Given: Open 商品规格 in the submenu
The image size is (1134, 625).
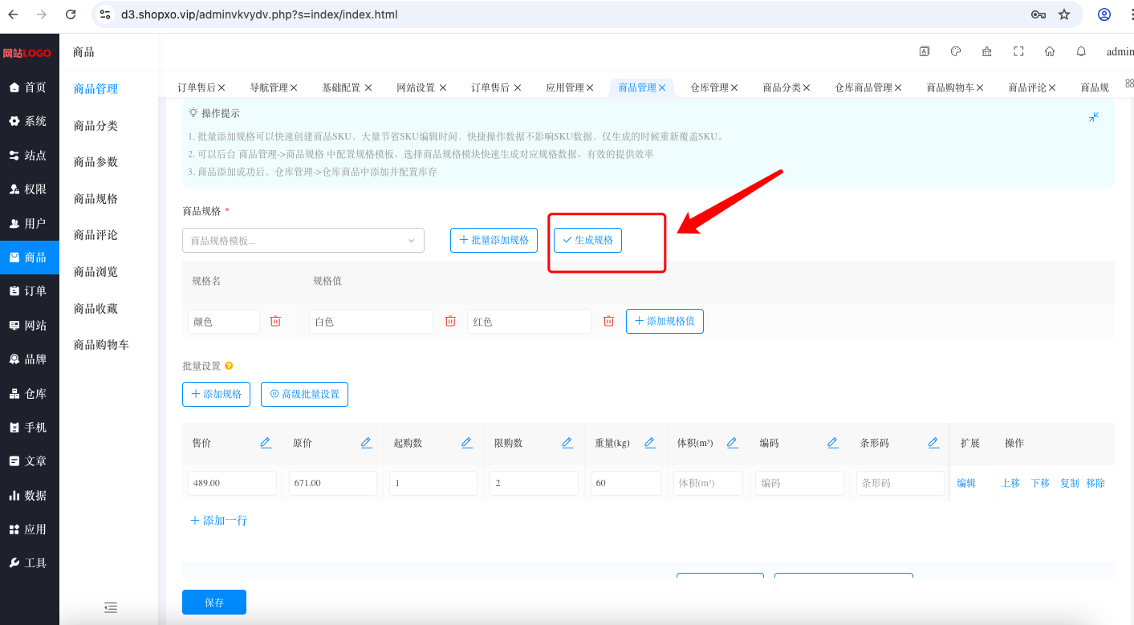Looking at the screenshot, I should [96, 199].
